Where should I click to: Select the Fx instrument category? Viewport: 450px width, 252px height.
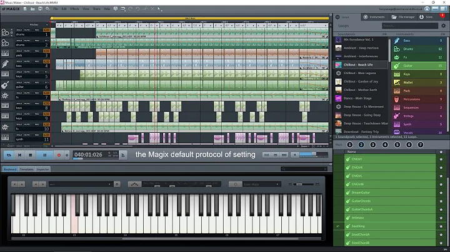point(419,57)
